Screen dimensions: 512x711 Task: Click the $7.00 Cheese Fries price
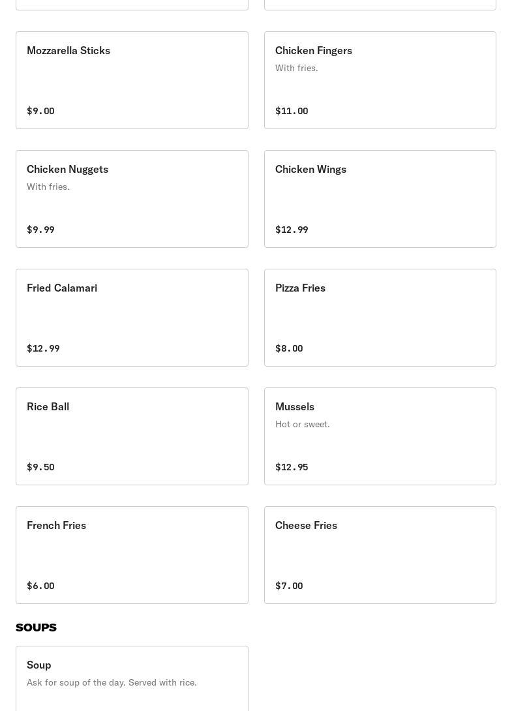tap(289, 586)
